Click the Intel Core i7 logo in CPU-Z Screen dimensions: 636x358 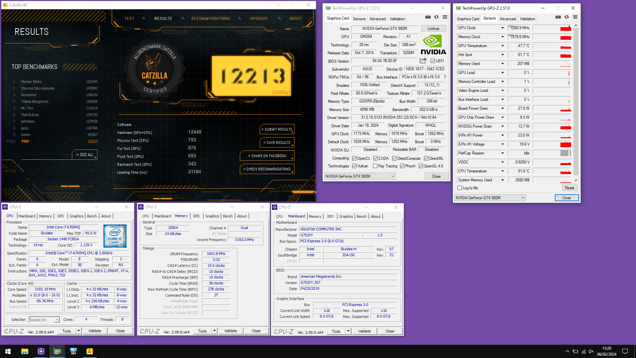[115, 236]
